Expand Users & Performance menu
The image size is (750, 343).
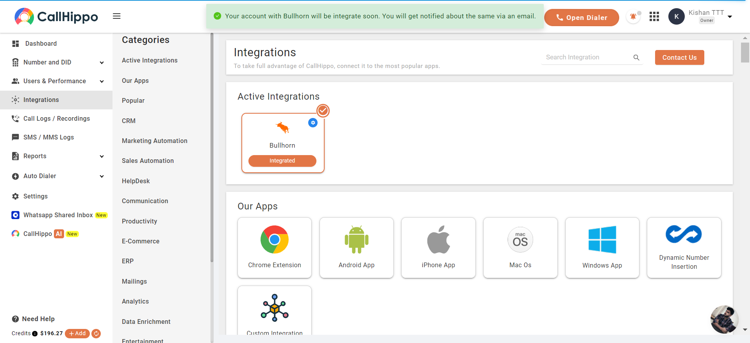click(x=102, y=81)
